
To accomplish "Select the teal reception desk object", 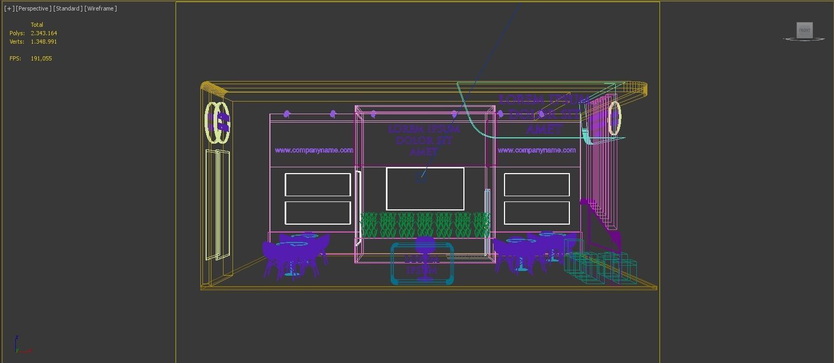I will coord(422,264).
